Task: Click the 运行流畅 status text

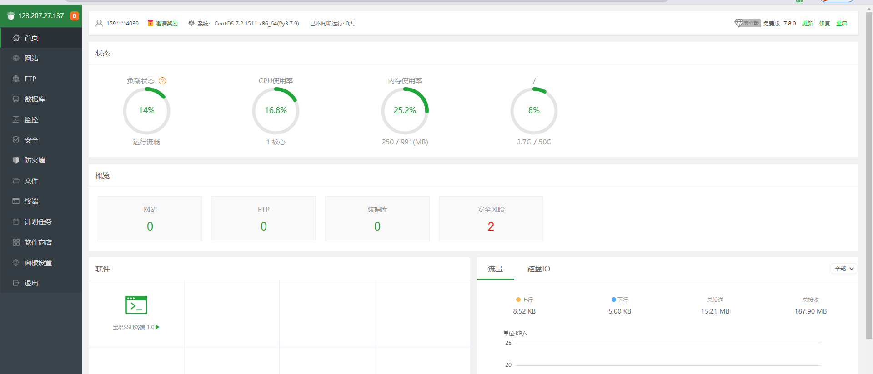Action: [146, 142]
